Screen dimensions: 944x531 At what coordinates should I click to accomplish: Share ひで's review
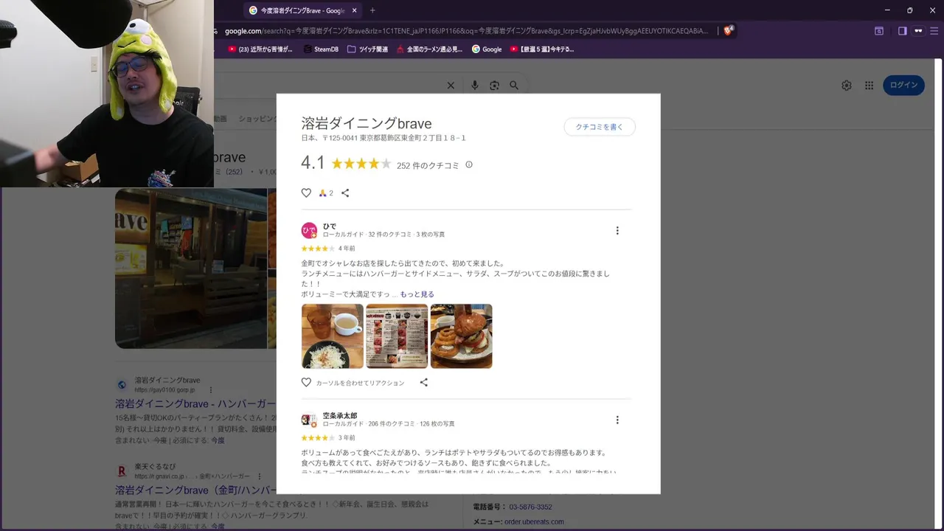[423, 383]
